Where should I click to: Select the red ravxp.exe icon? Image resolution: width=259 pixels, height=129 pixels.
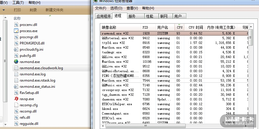tap(16, 99)
